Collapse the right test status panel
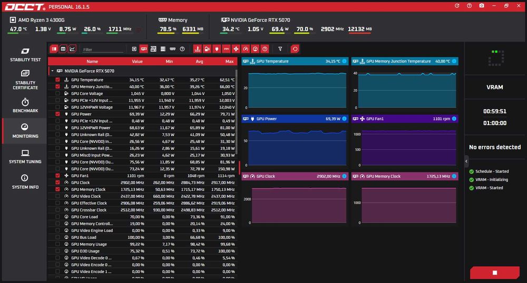 (x=466, y=161)
